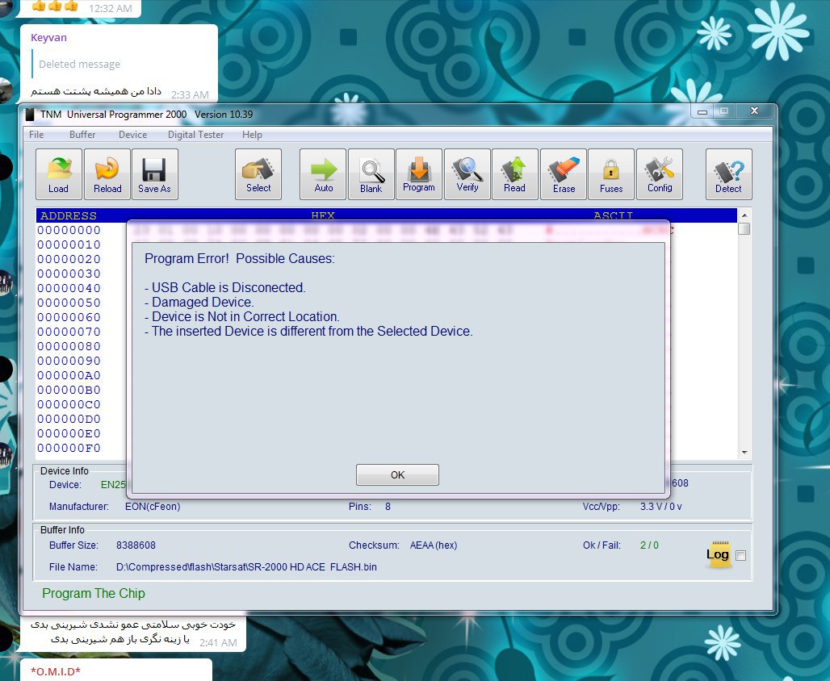The image size is (830, 681).
Task: Click the Ok / Fail count 2 / 0
Action: click(649, 545)
